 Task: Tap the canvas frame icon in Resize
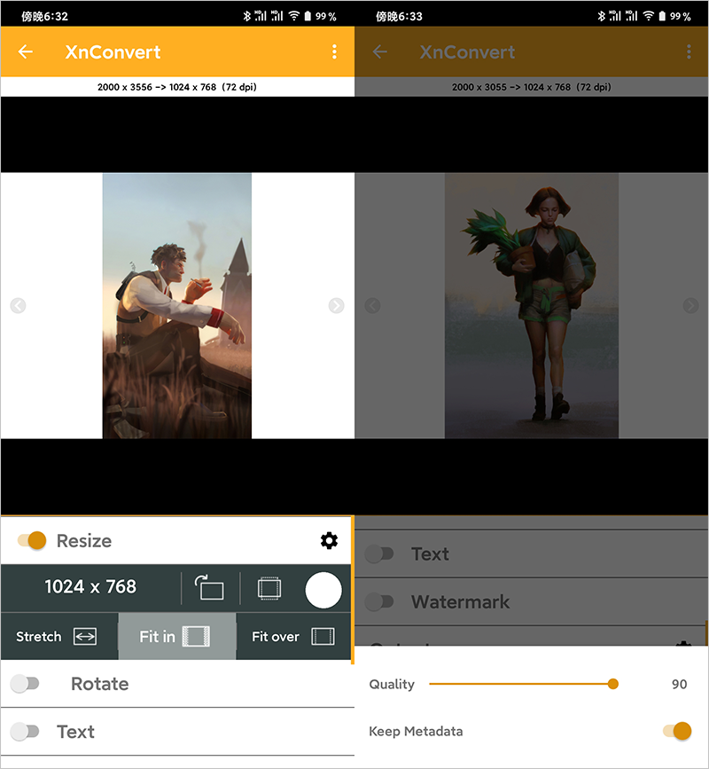coord(269,589)
